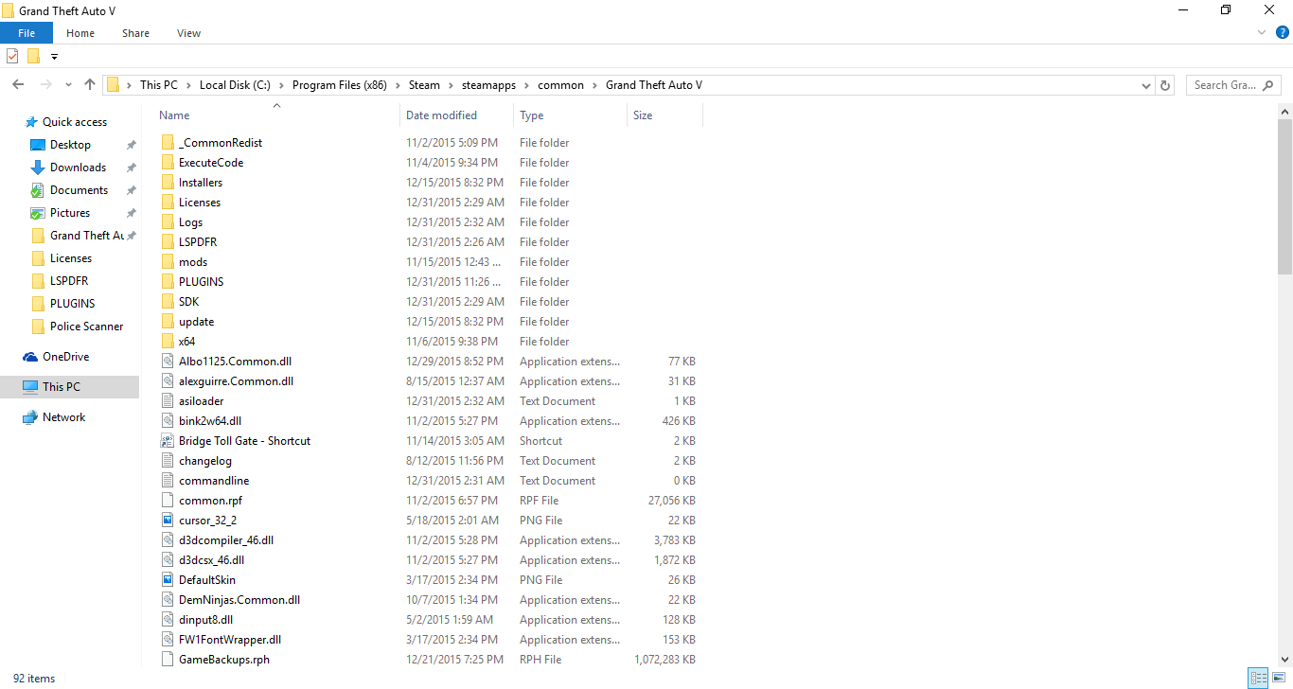Switch to the Share ribbon tab
Viewport: 1293px width, 689px height.
click(135, 33)
